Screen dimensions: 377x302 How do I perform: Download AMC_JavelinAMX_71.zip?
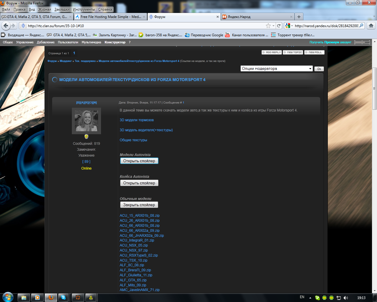[140, 290]
